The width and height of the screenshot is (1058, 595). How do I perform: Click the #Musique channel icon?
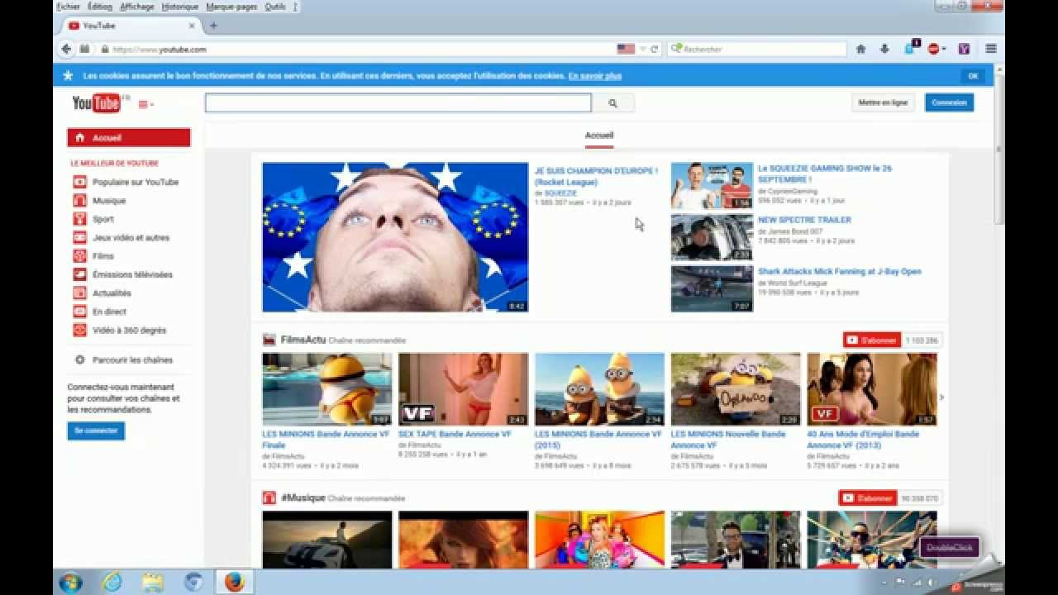(269, 497)
